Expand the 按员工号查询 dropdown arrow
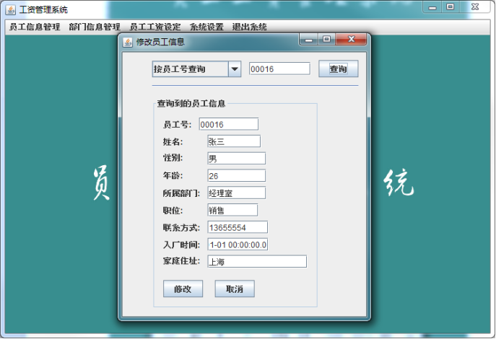Image resolution: width=496 pixels, height=339 pixels. (235, 69)
